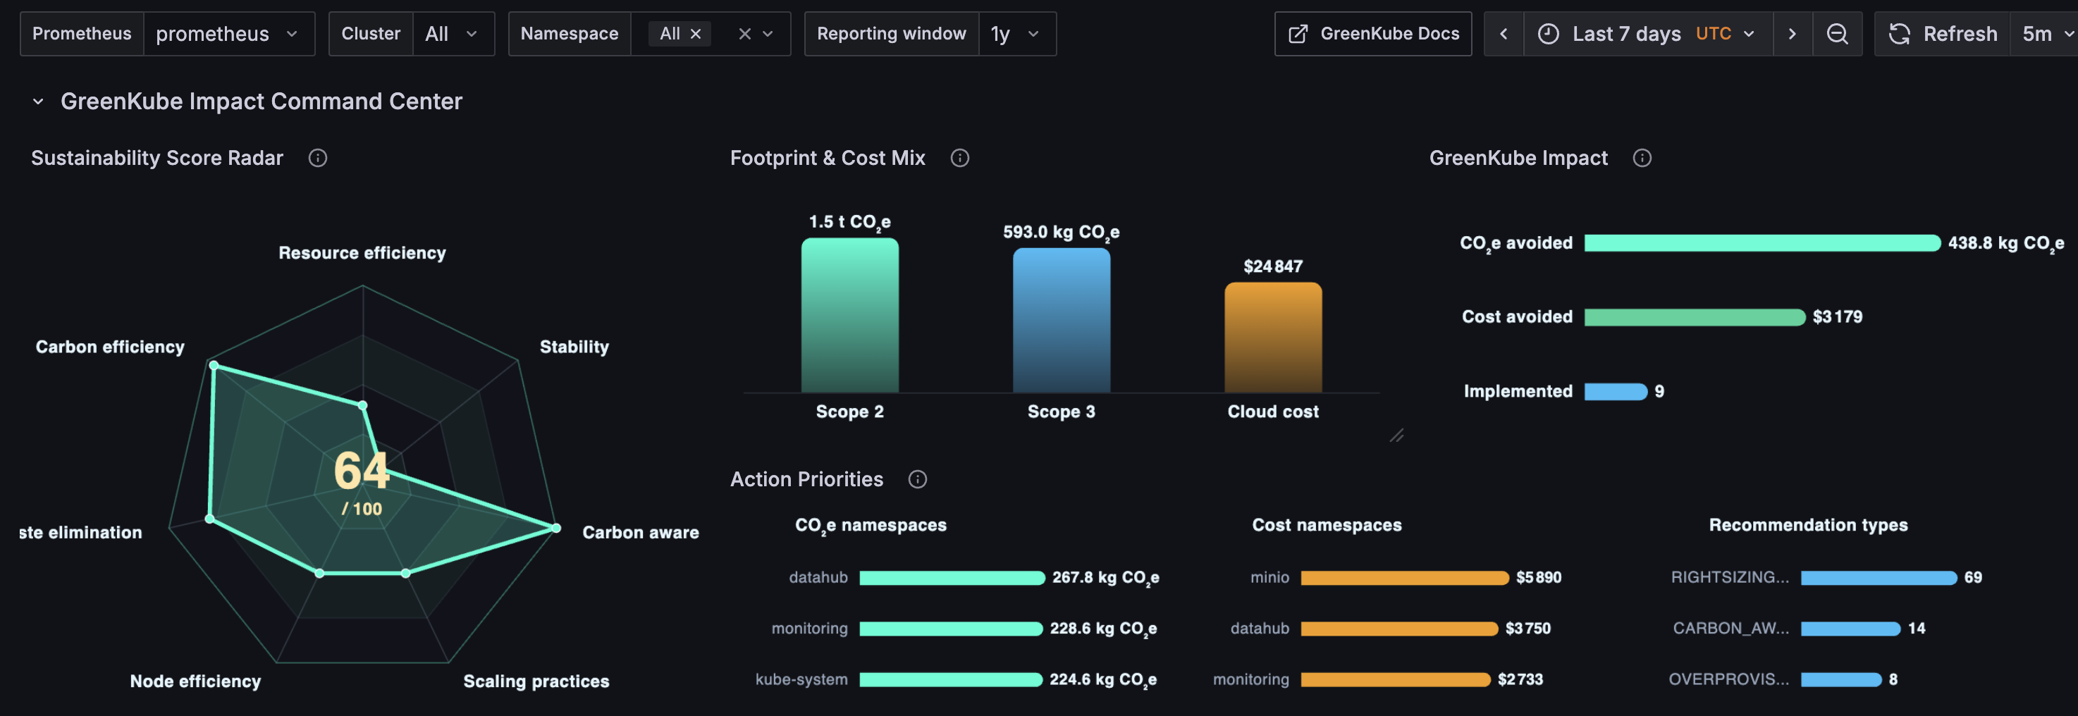Click the Action Priorities panel title
Viewport: 2078px width, 716px height.
click(806, 480)
